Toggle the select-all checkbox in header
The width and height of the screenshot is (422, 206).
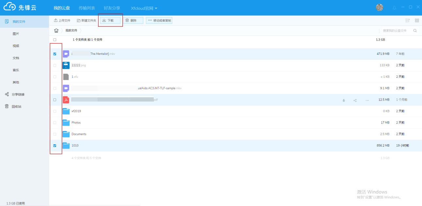pos(55,40)
